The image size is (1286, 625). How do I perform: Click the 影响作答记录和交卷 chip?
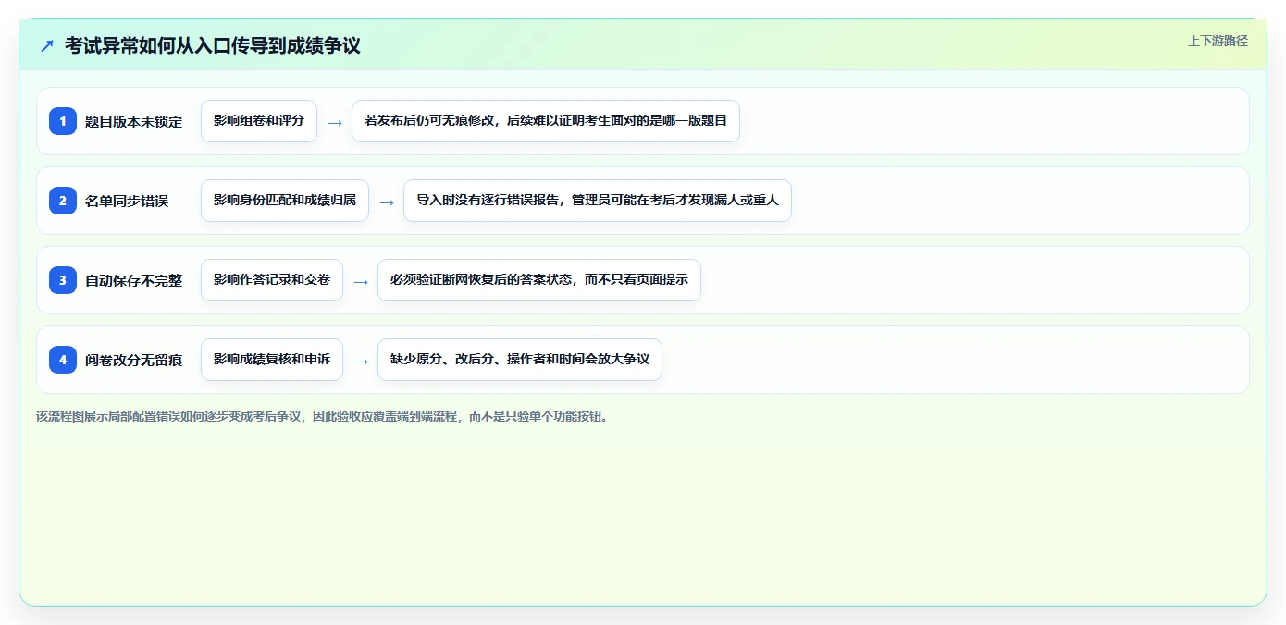(272, 280)
